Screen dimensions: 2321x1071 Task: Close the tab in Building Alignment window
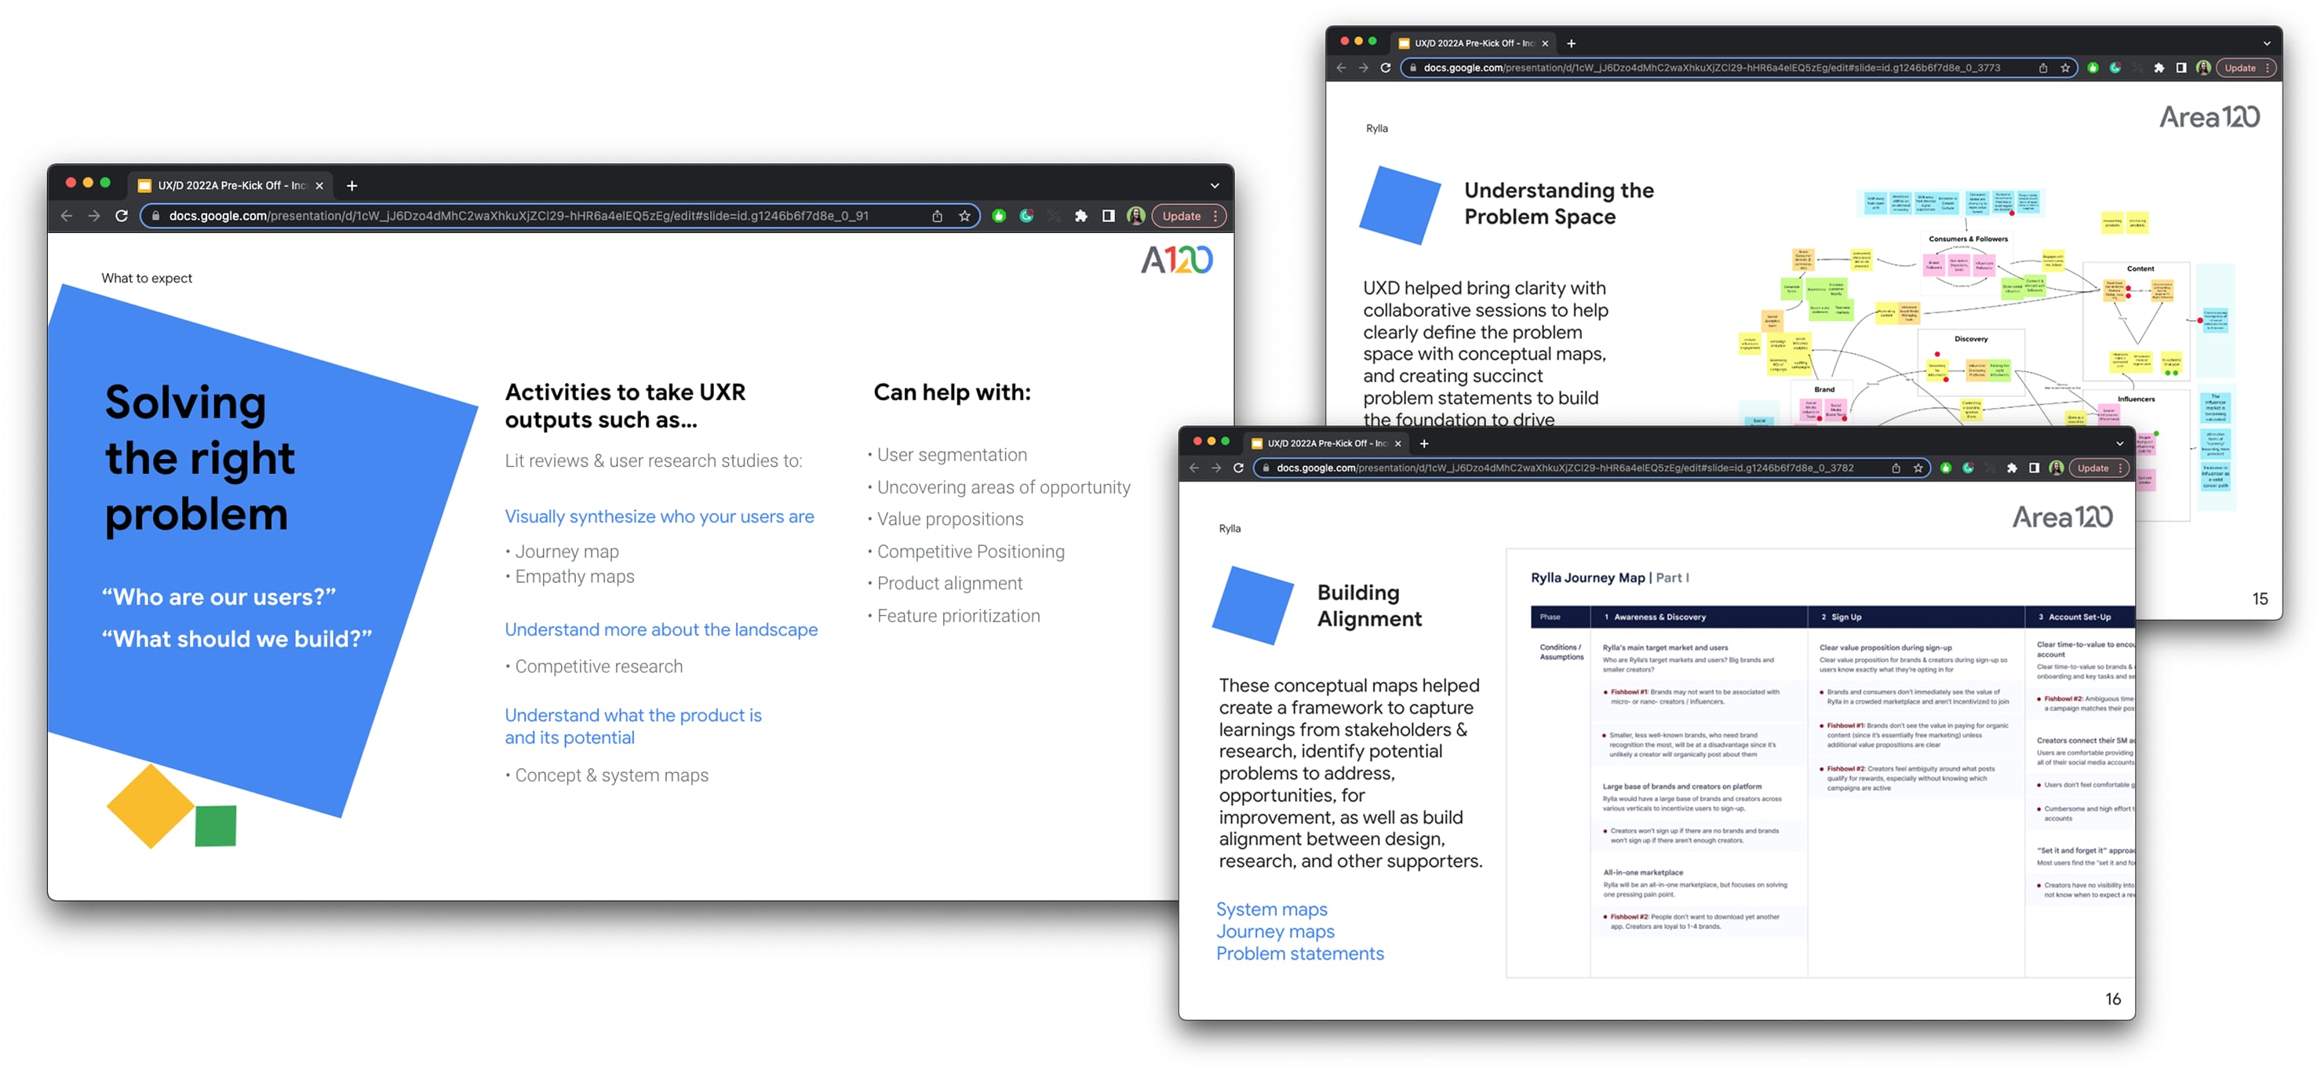(x=1398, y=443)
